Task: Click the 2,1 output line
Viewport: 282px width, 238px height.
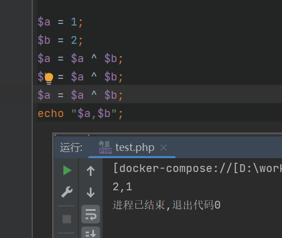Action: 122,187
